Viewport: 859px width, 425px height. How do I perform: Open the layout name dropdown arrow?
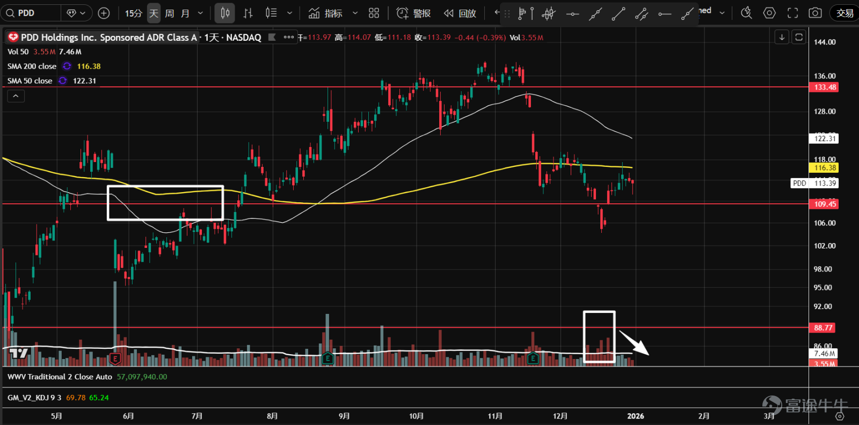(x=722, y=13)
